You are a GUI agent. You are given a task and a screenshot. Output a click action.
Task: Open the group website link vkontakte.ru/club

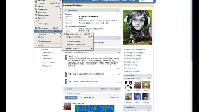click(91, 29)
